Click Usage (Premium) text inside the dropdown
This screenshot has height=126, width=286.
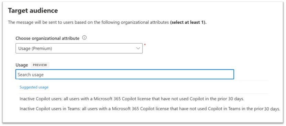point(35,48)
